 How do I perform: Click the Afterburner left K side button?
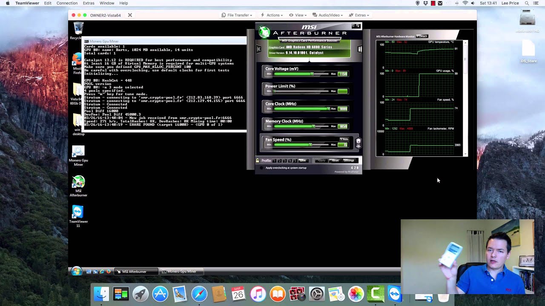(x=258, y=49)
